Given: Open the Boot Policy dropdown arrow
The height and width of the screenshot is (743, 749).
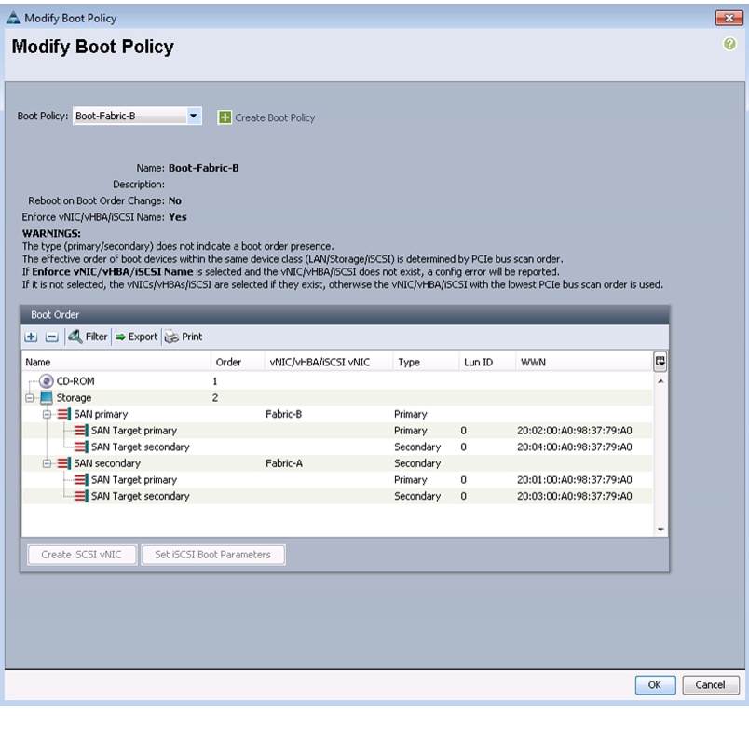Looking at the screenshot, I should tap(194, 116).
